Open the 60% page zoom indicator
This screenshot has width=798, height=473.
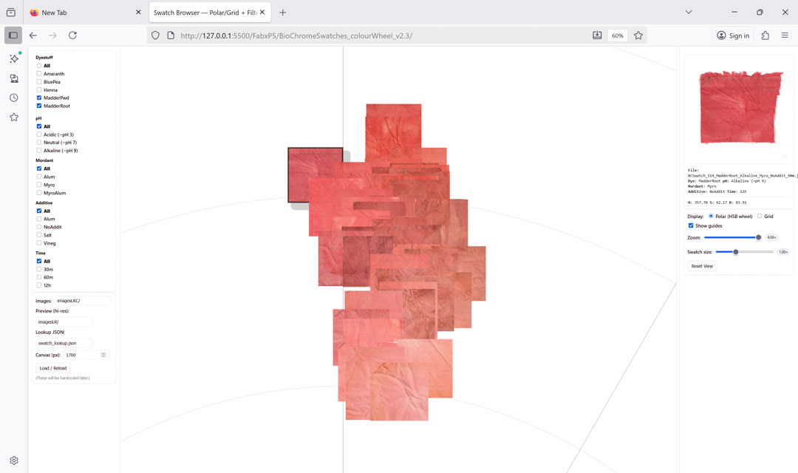[617, 35]
